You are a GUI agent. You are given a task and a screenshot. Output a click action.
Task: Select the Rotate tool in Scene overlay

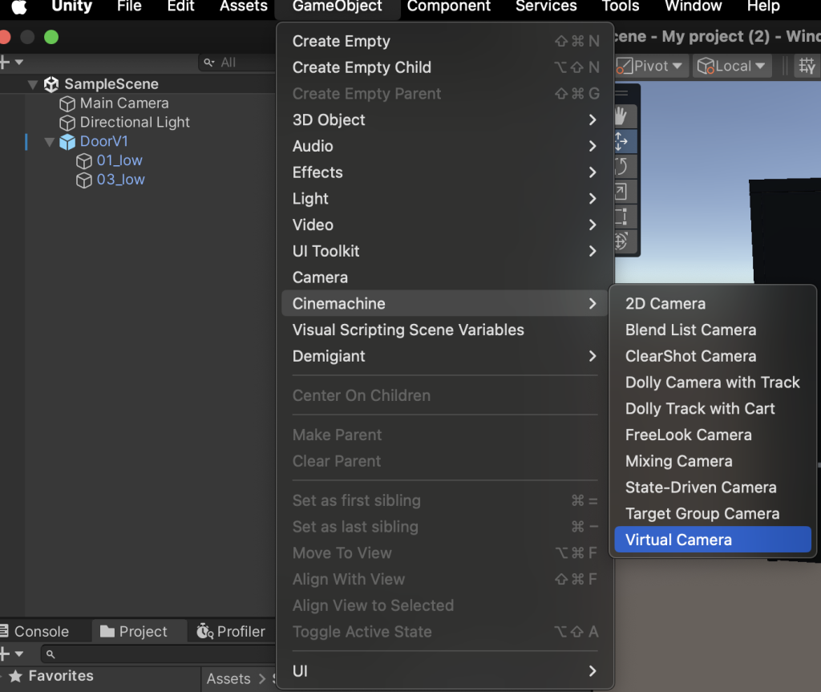point(621,167)
